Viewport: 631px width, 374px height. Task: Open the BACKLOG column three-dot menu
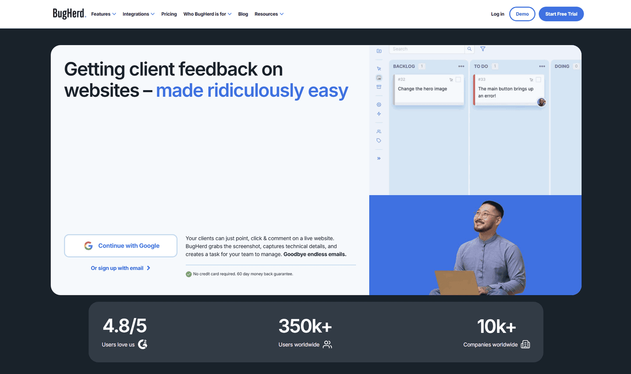point(461,66)
